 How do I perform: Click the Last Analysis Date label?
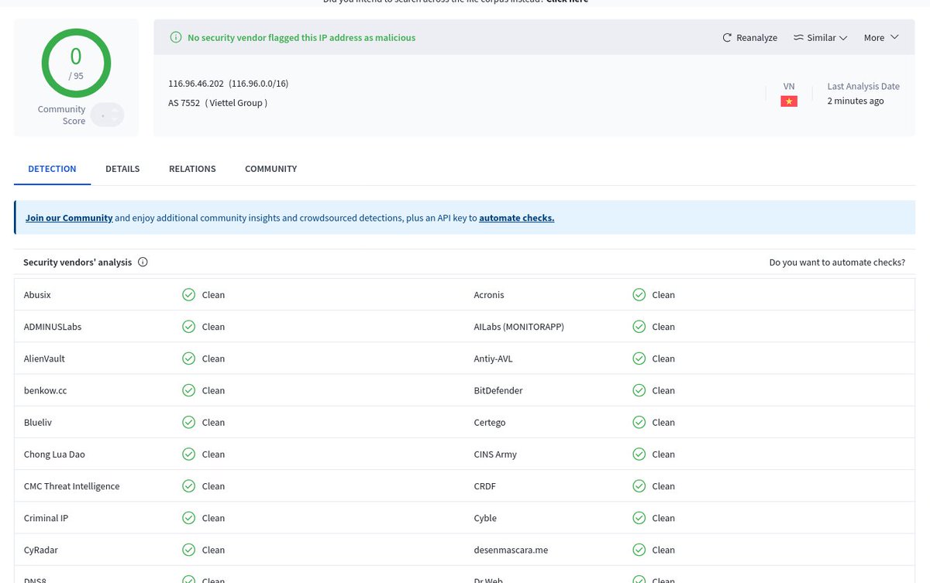pyautogui.click(x=863, y=87)
